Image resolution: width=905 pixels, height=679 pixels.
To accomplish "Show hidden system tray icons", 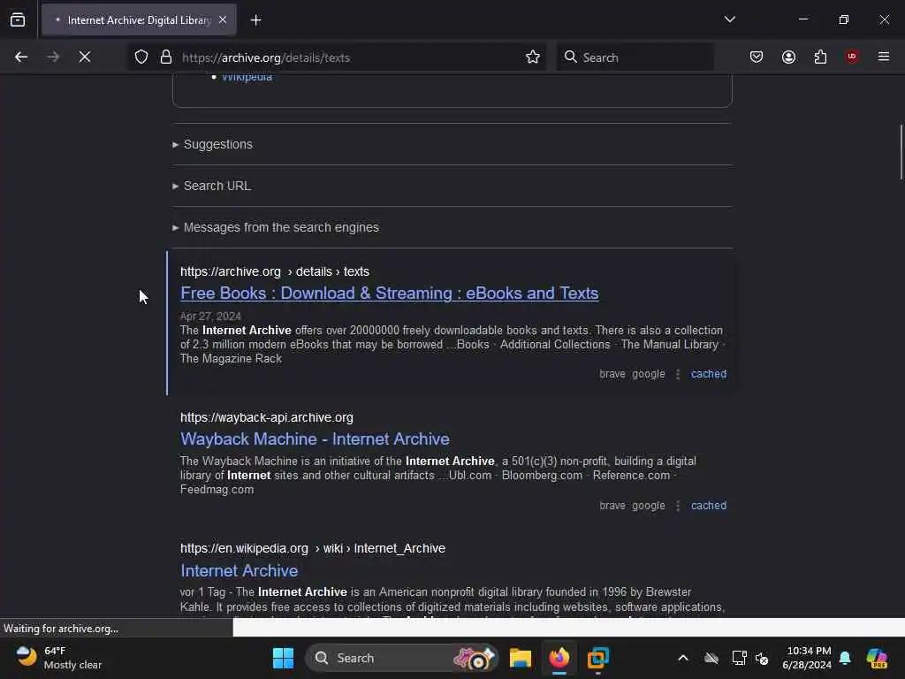I will pyautogui.click(x=683, y=658).
